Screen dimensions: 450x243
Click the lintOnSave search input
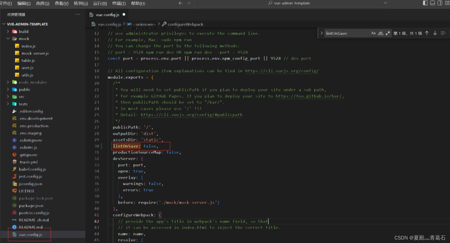(x=347, y=33)
